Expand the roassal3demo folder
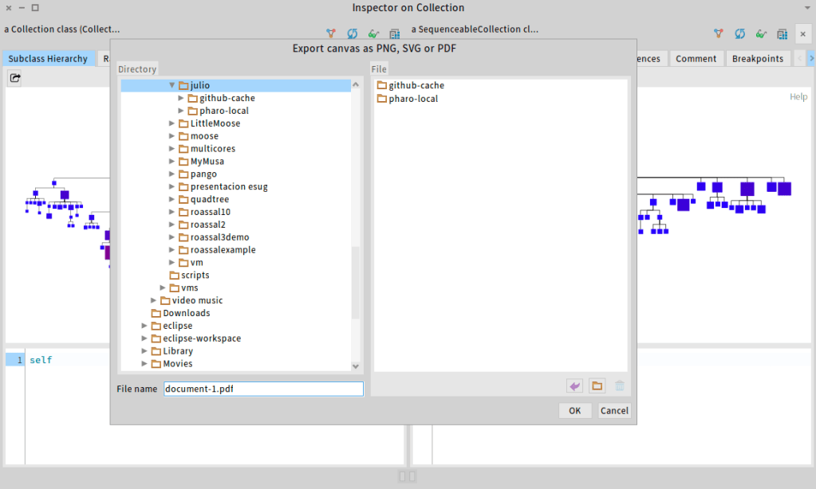The image size is (816, 489). 172,237
